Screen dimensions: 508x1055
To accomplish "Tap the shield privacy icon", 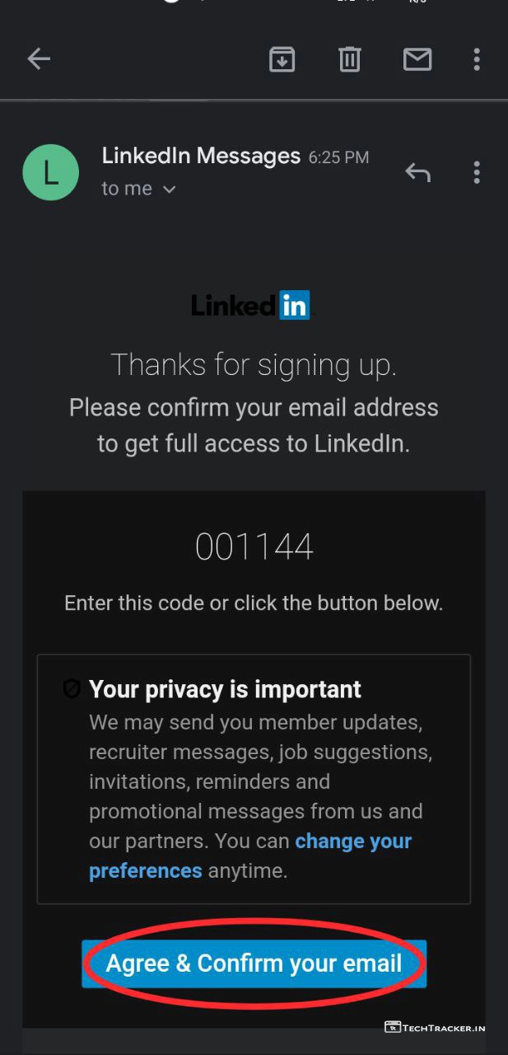I will pos(72,689).
